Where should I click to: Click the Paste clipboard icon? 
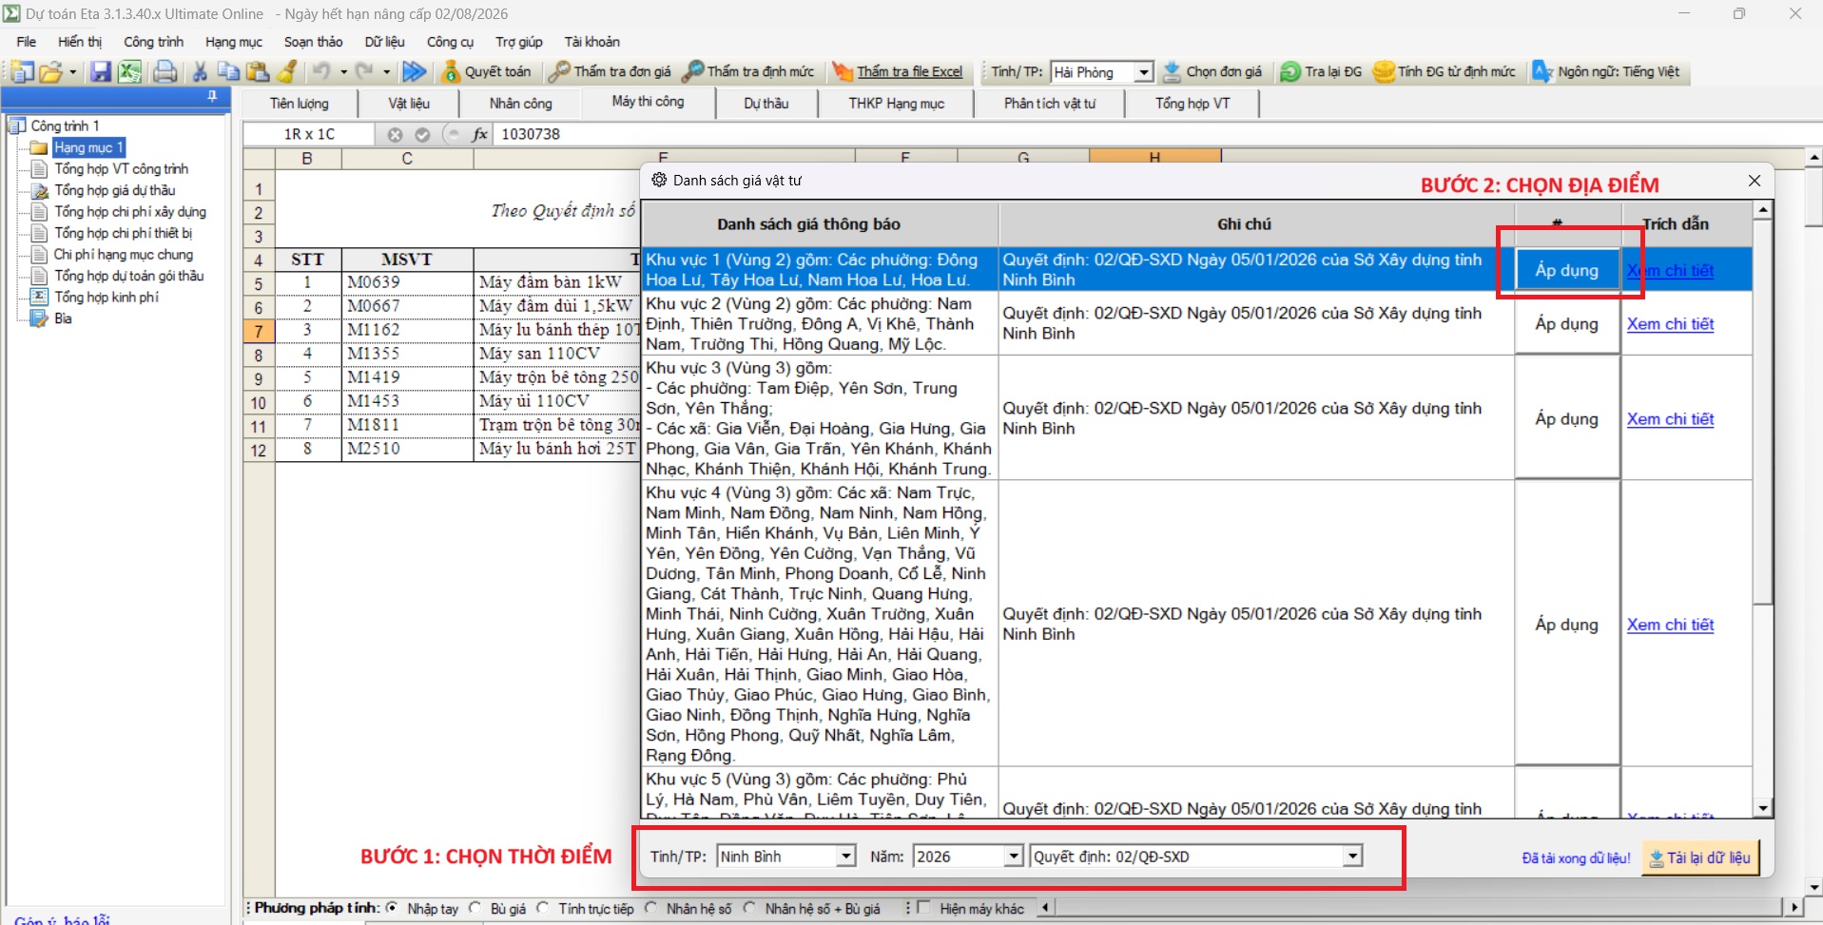[258, 72]
